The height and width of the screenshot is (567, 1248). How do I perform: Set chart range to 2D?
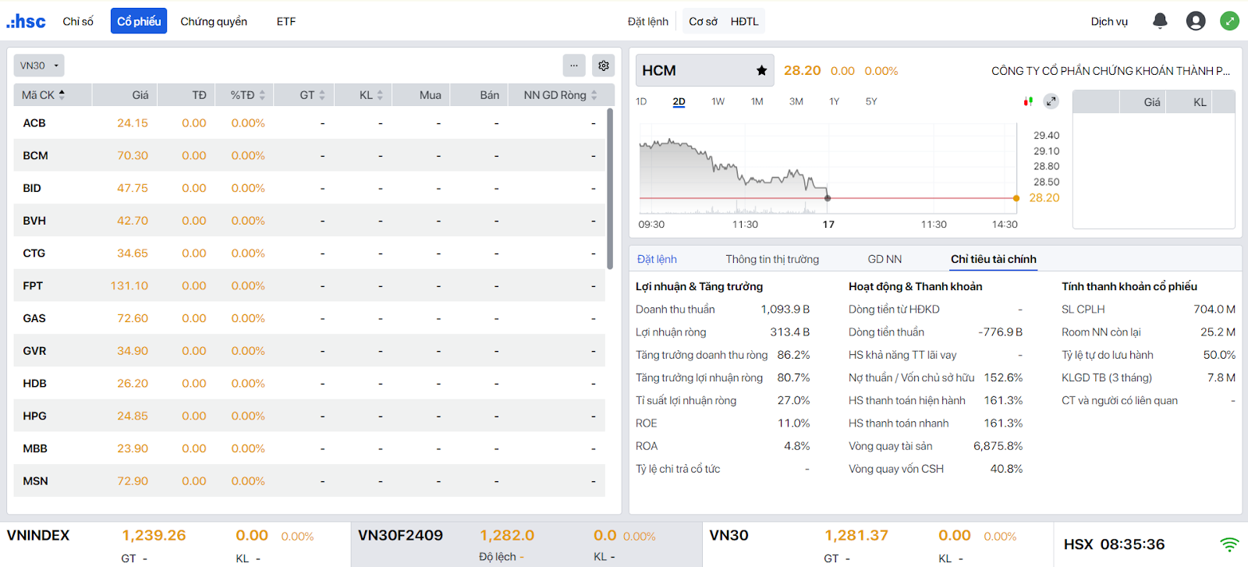[x=679, y=101]
